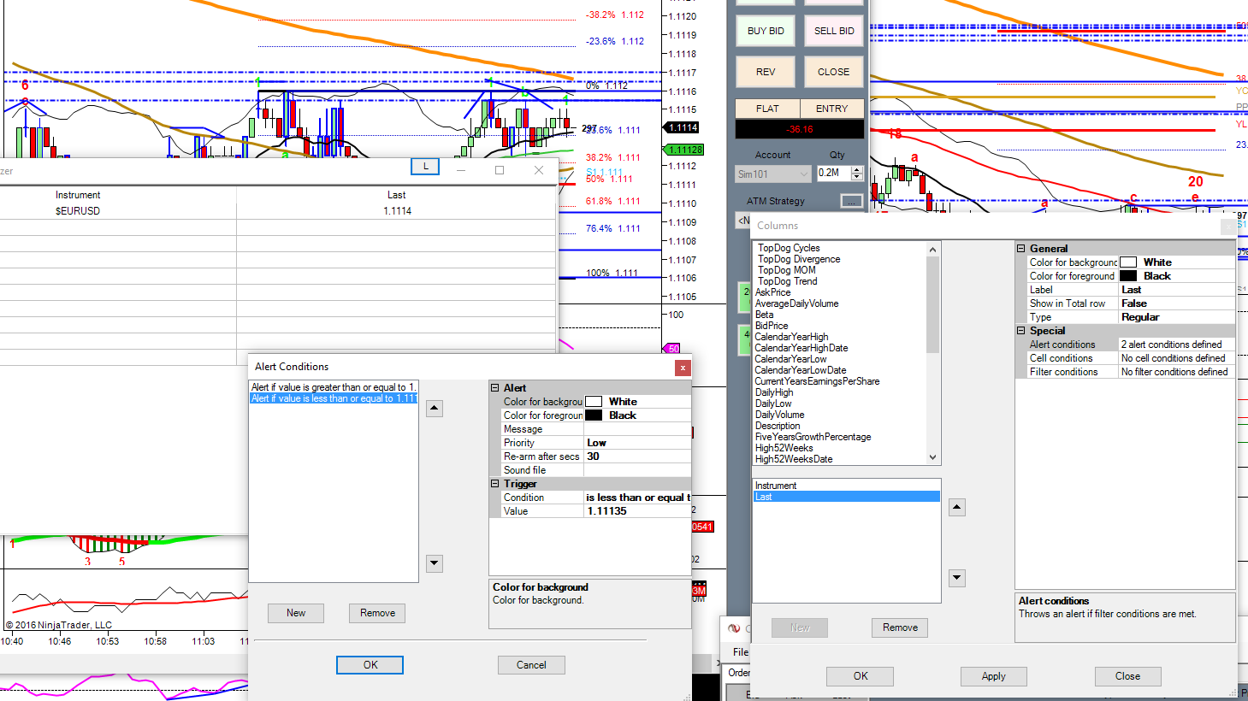The image size is (1248, 701).
Task: Move alert condition up with arrow button
Action: [435, 409]
